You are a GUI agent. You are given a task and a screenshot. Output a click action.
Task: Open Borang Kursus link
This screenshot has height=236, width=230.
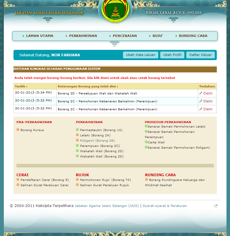point(32,130)
